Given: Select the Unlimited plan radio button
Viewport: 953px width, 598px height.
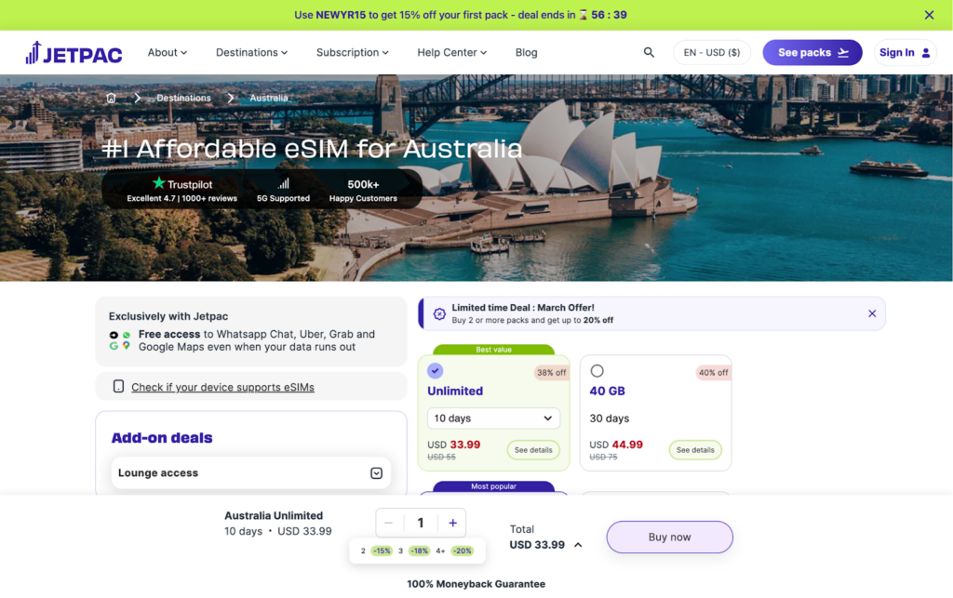Looking at the screenshot, I should click(435, 370).
